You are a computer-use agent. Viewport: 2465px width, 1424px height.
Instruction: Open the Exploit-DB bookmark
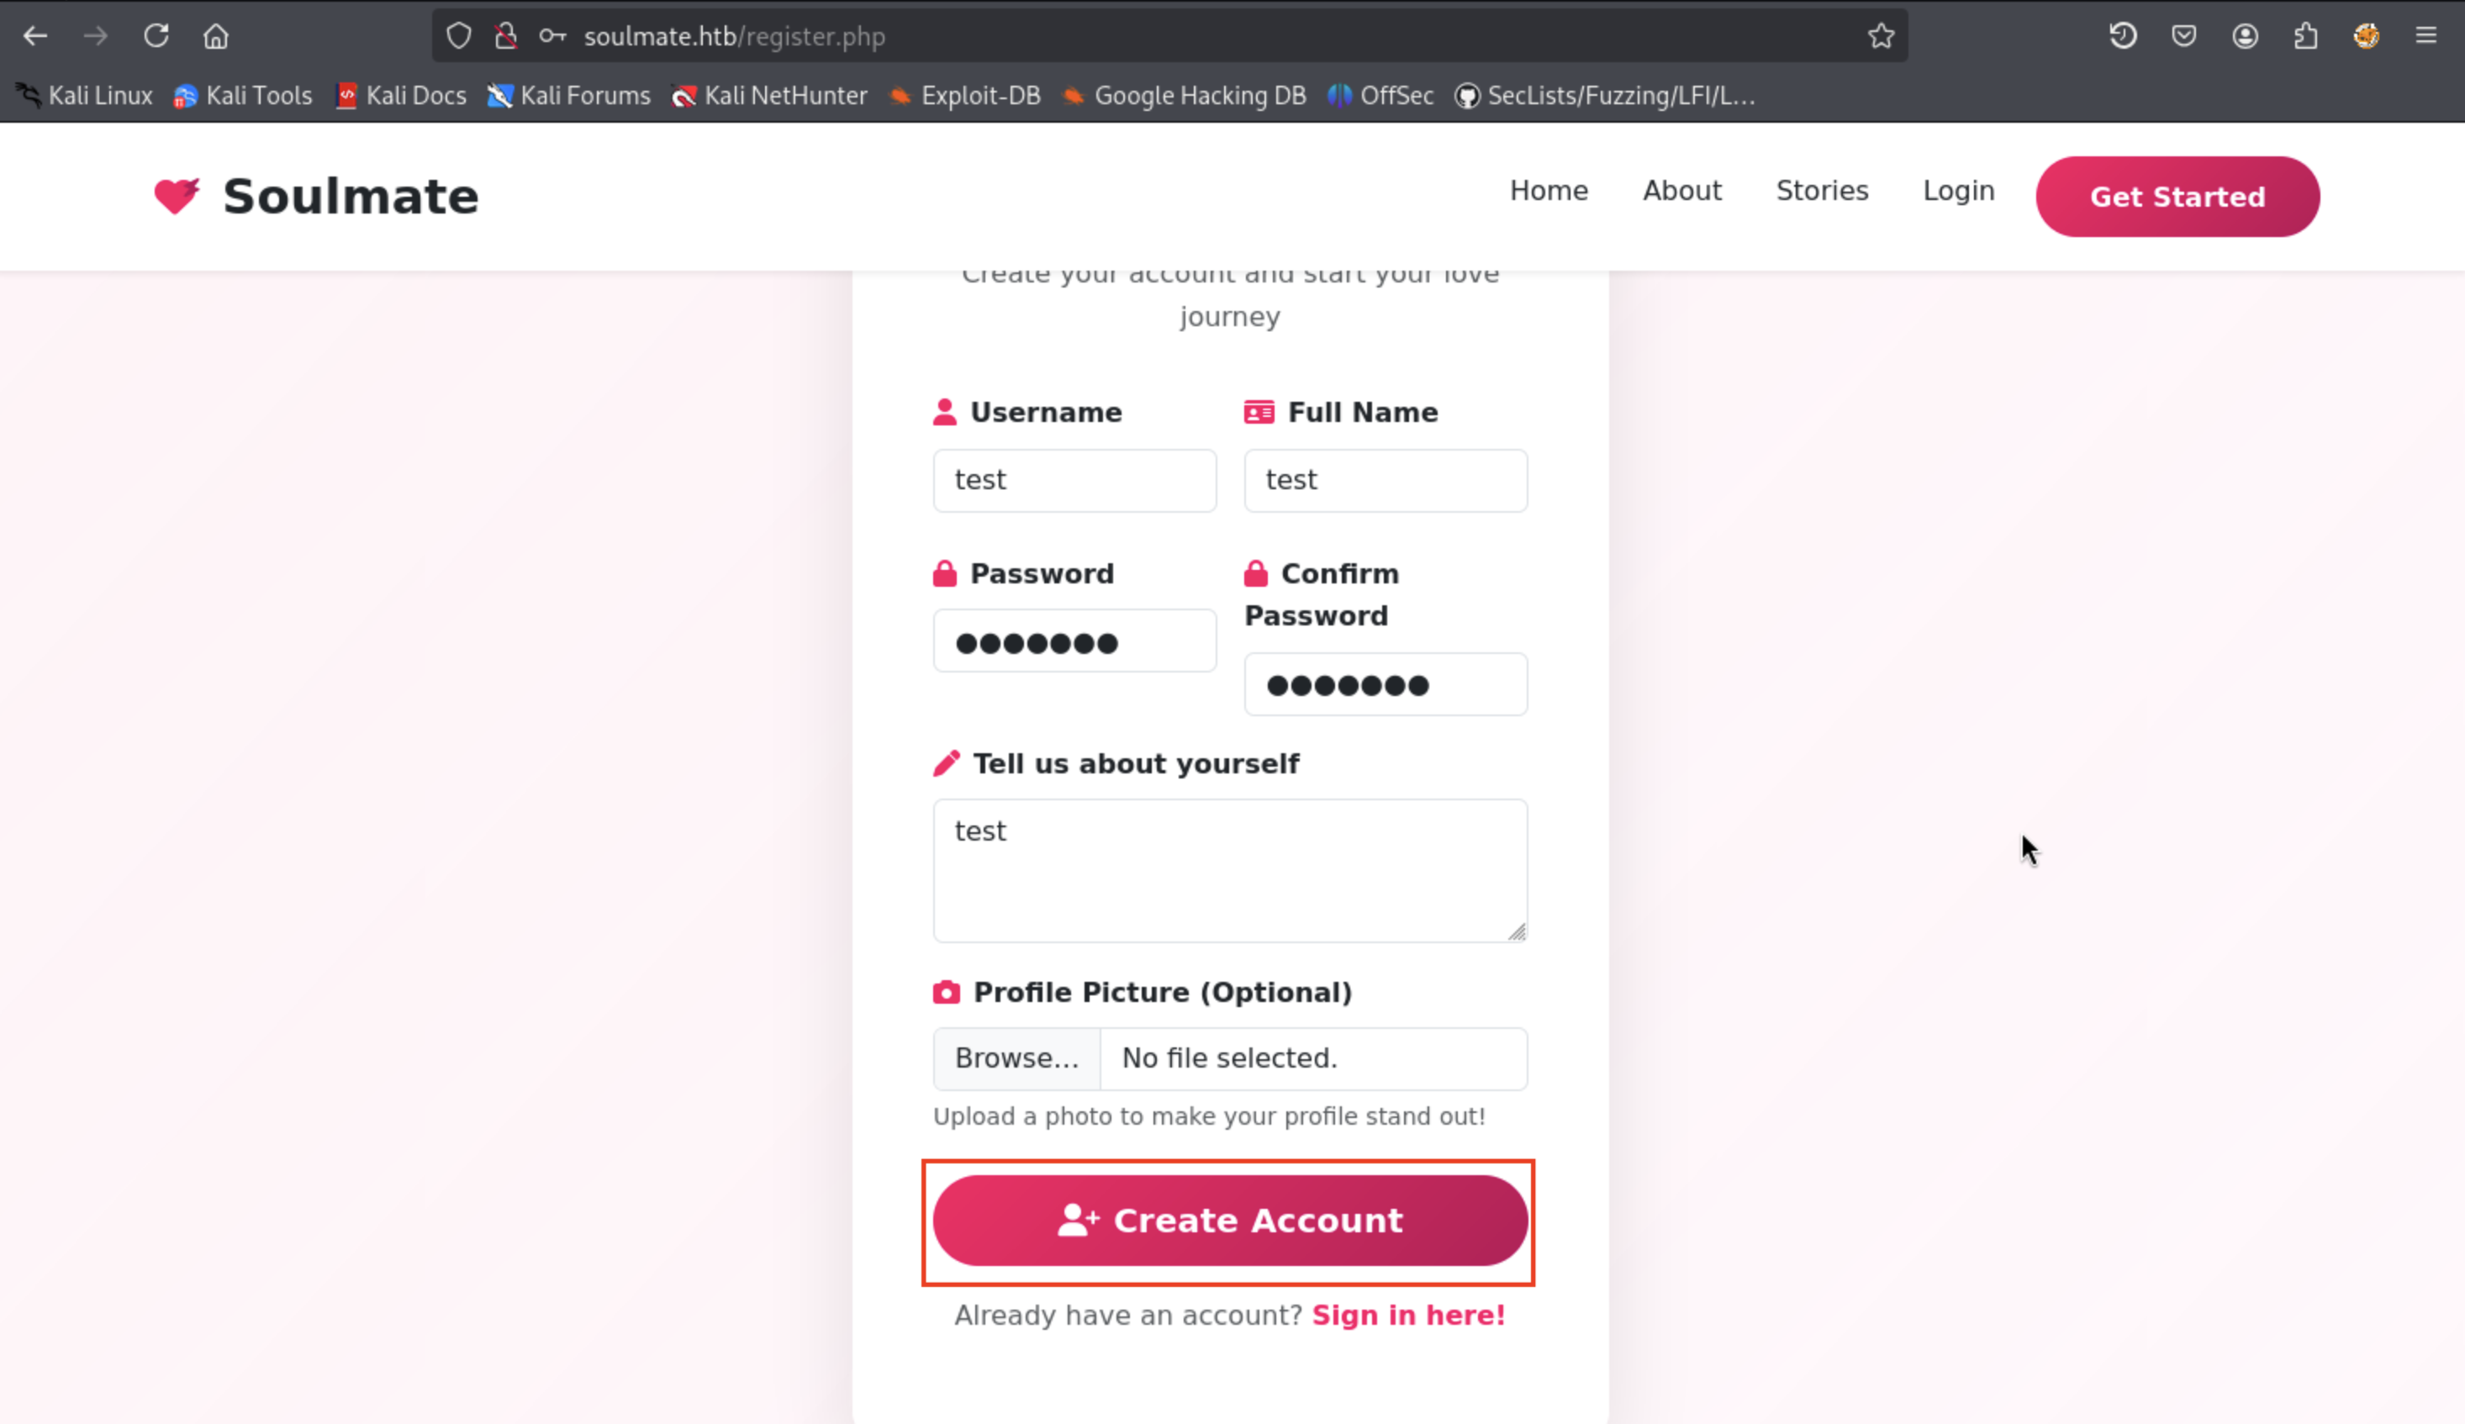965,96
